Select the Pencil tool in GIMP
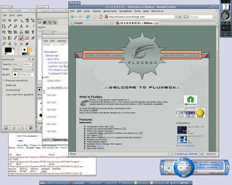Screen dimensions: 232x185 pyautogui.click(x=15, y=38)
